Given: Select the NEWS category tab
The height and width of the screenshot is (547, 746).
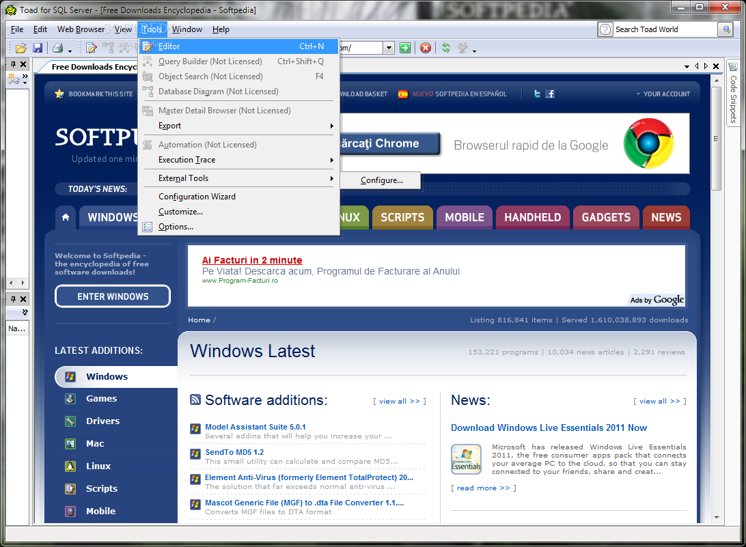Looking at the screenshot, I should [666, 217].
